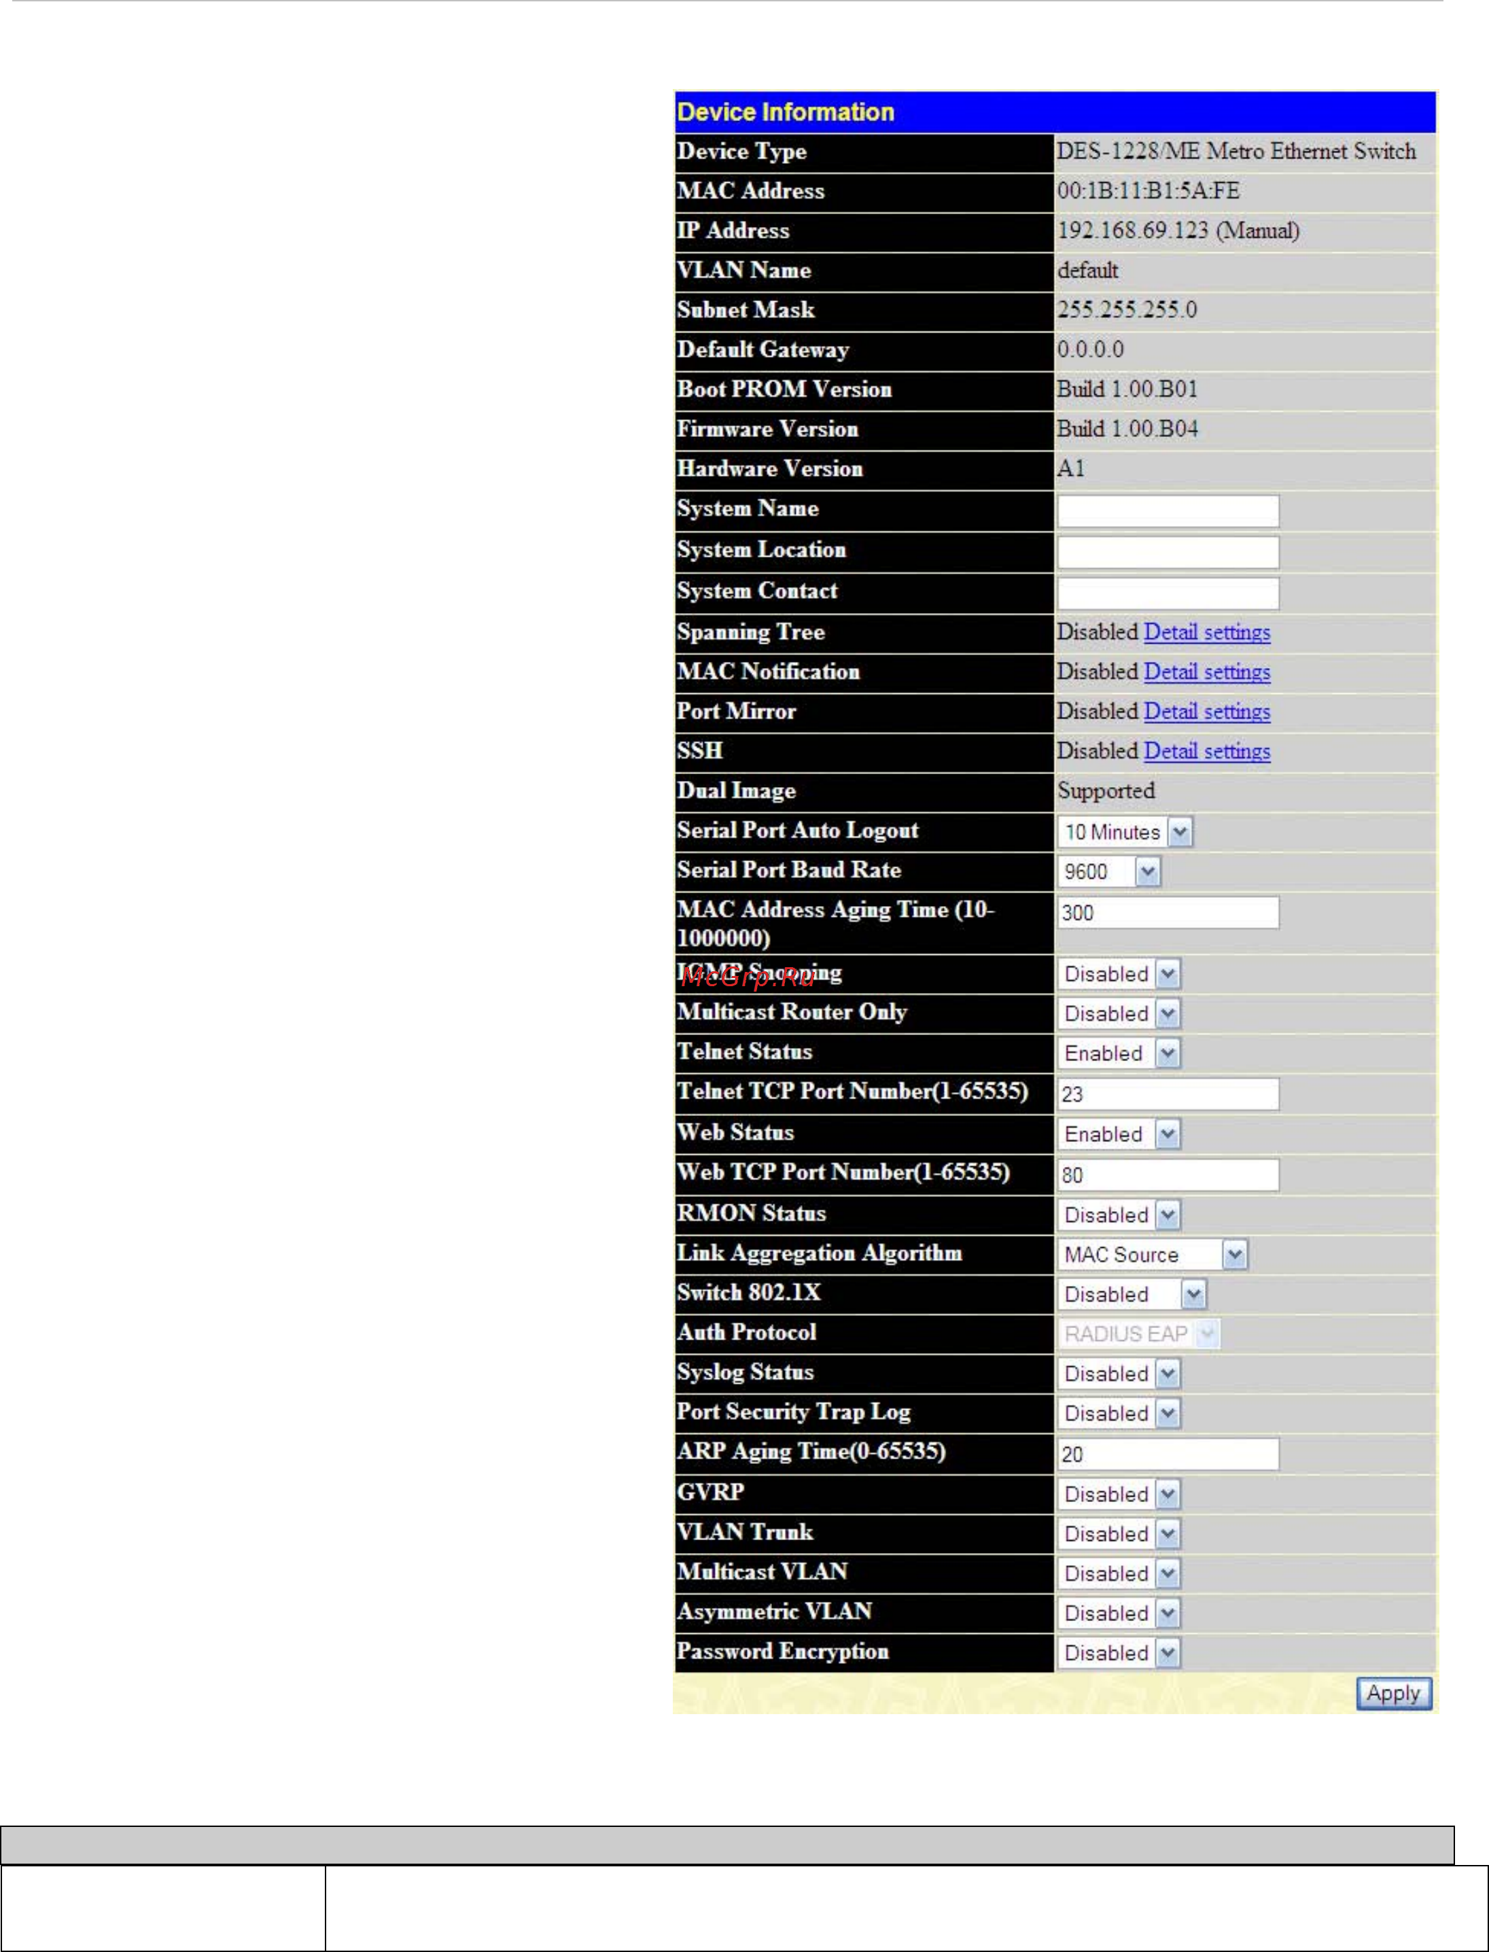Viewport: 1489px width, 1952px height.
Task: Open SSH Detail settings link
Action: click(x=1206, y=751)
